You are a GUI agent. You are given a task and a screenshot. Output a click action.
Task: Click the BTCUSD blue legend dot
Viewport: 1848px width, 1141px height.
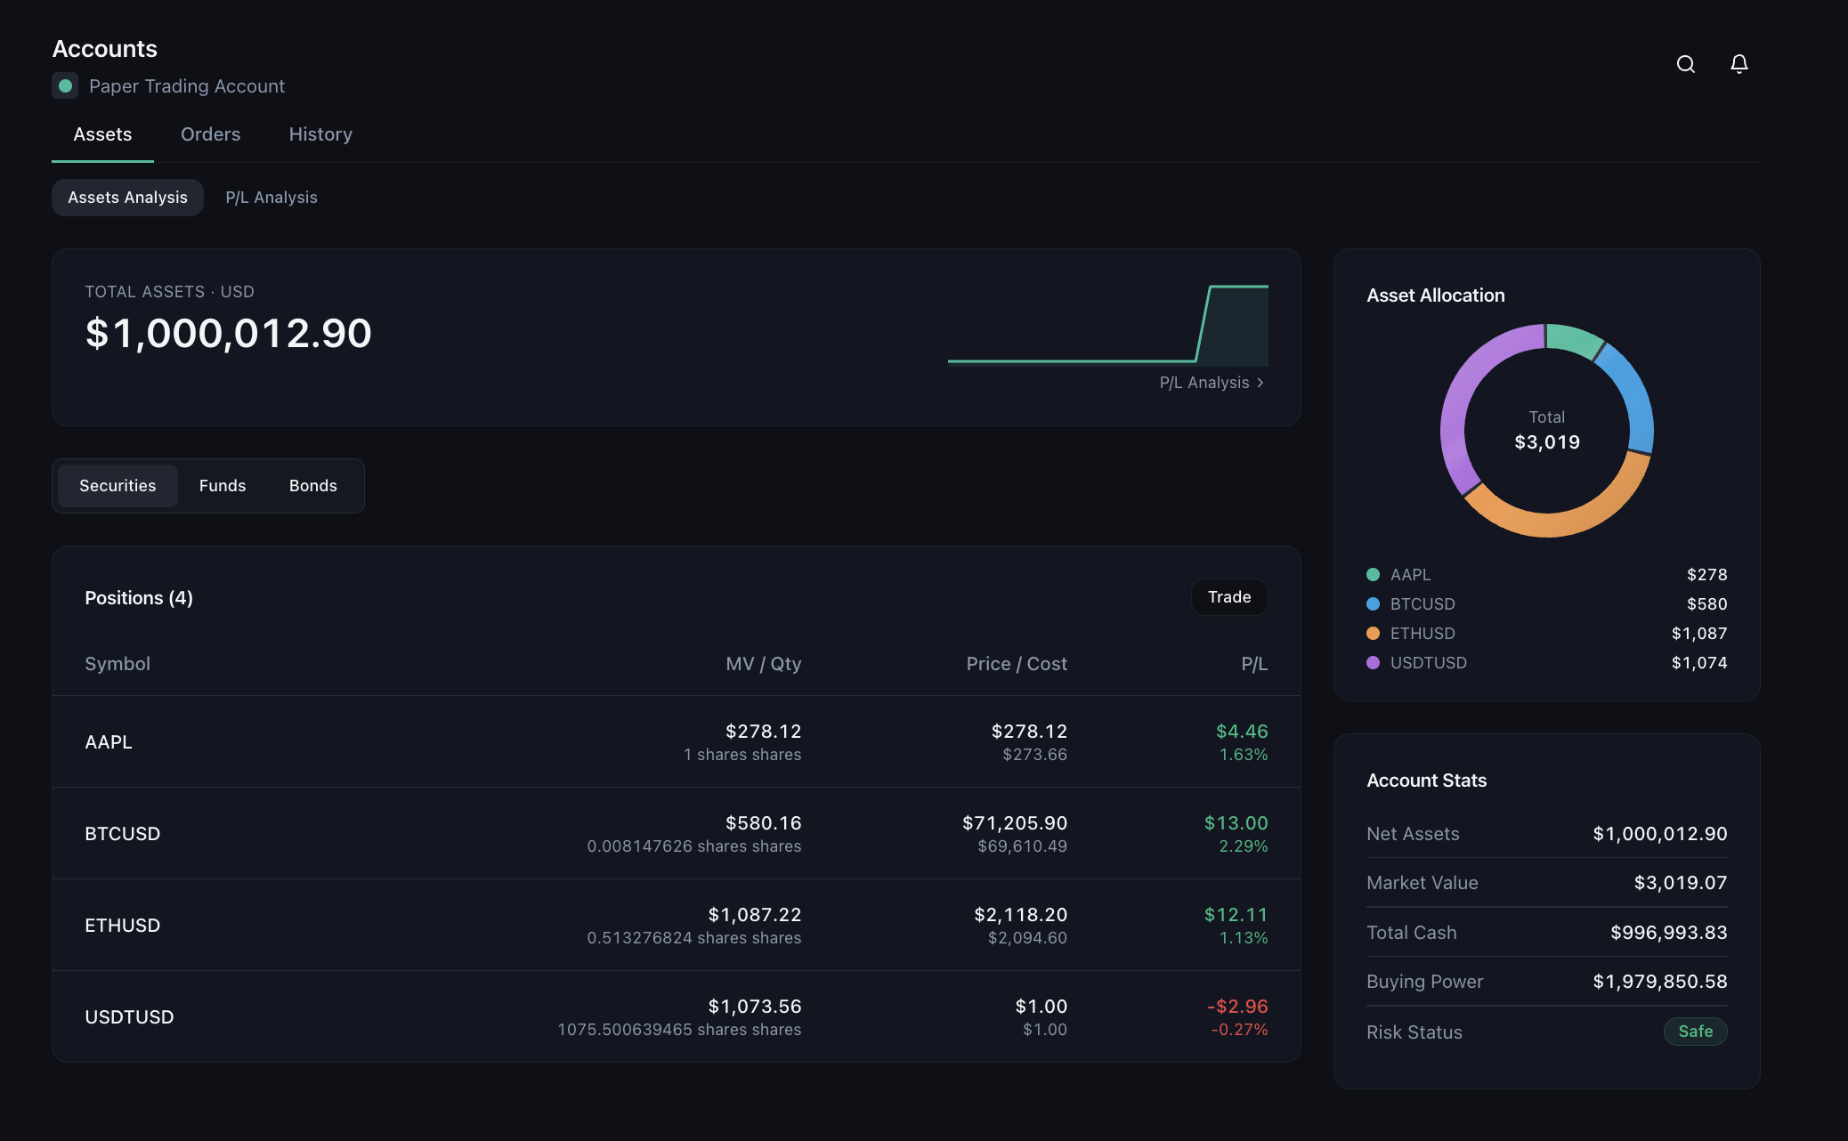pos(1373,604)
